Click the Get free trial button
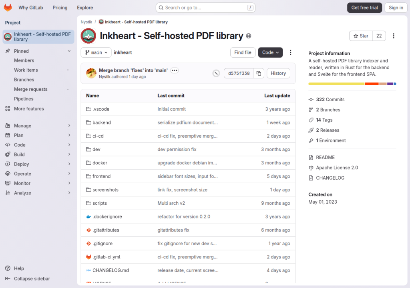This screenshot has height=288, width=410. click(364, 8)
